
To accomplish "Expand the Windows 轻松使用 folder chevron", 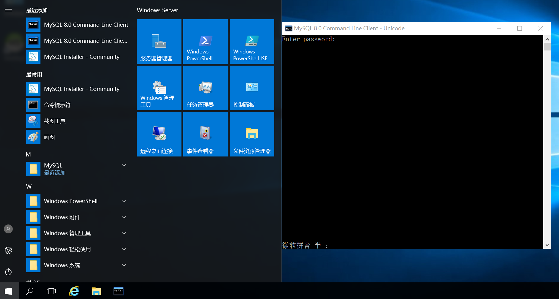I will coord(124,249).
